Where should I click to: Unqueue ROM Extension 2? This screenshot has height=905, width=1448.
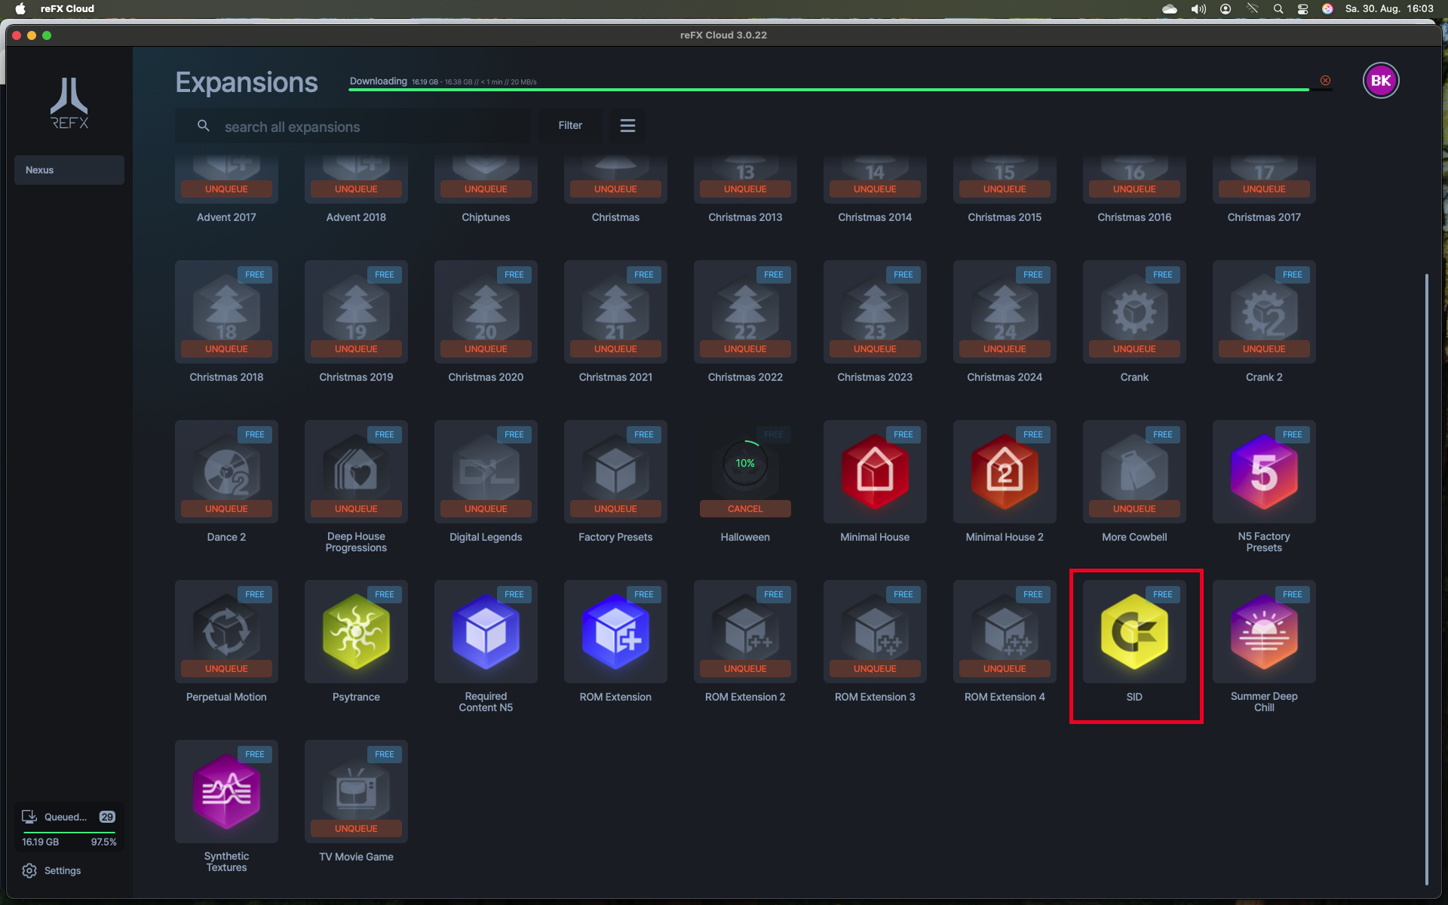coord(745,669)
